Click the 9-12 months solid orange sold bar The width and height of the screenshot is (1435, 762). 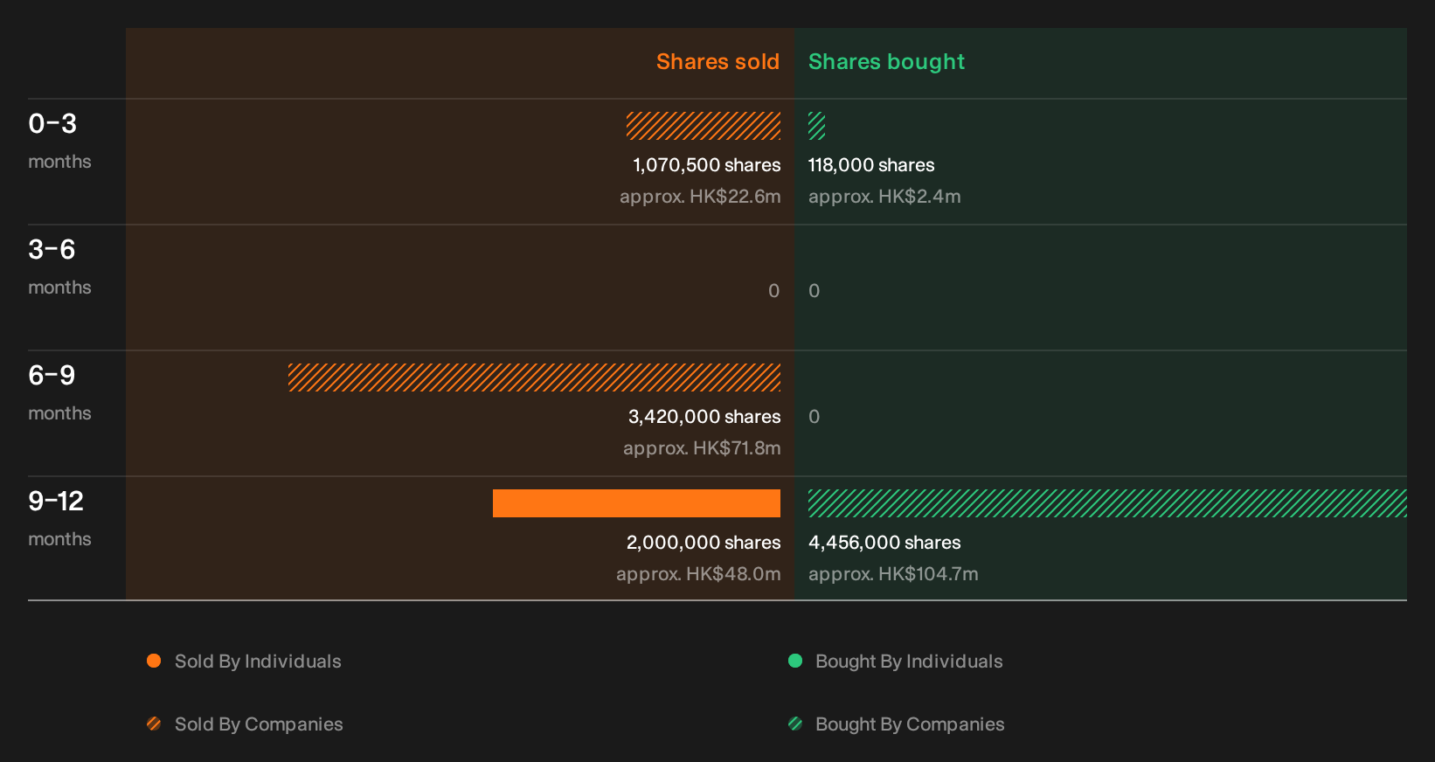click(636, 503)
